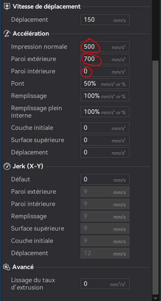Viewport: 161px width, 301px height.
Task: Select the Déplacement speed field showing 150
Action: pos(105,20)
